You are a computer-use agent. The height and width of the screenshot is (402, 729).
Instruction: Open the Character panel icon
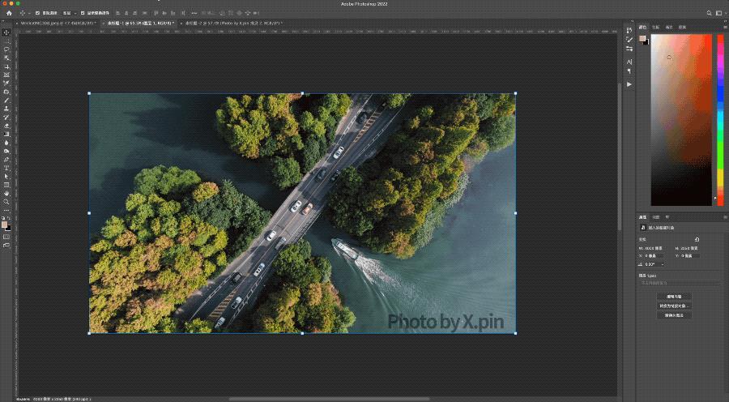pyautogui.click(x=629, y=62)
